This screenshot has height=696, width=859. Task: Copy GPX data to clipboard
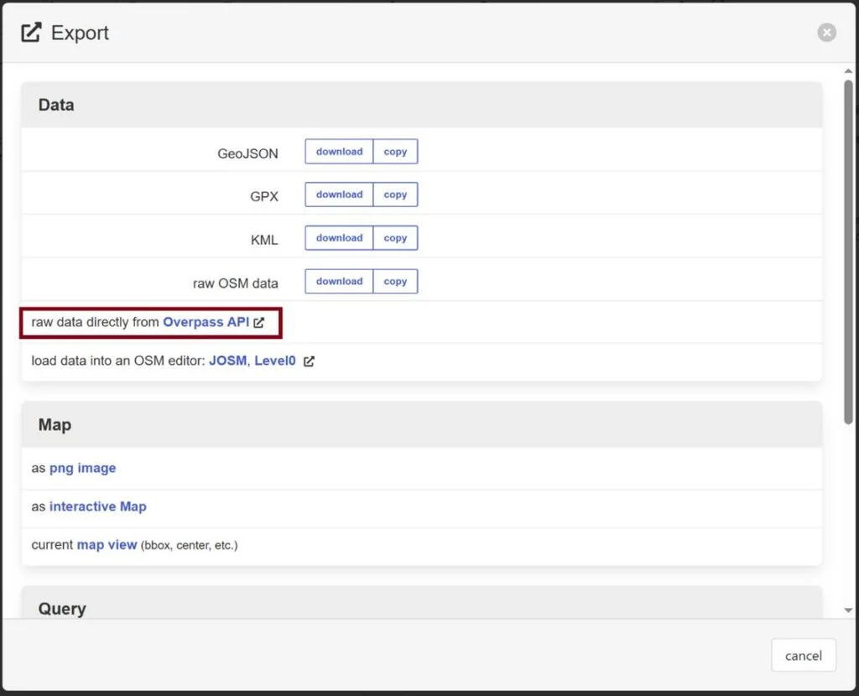(x=395, y=195)
